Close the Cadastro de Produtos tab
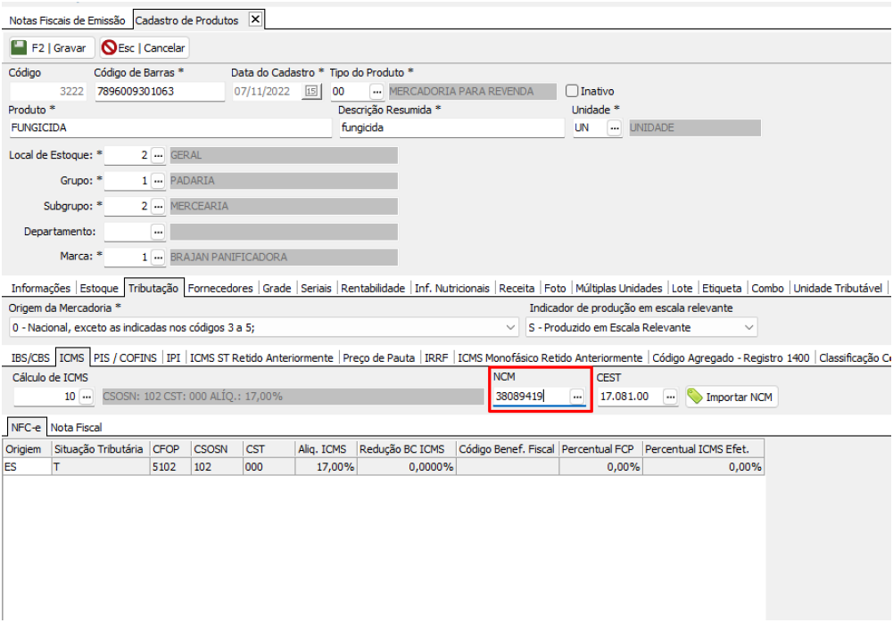Viewport: 893px width, 623px height. tap(254, 20)
